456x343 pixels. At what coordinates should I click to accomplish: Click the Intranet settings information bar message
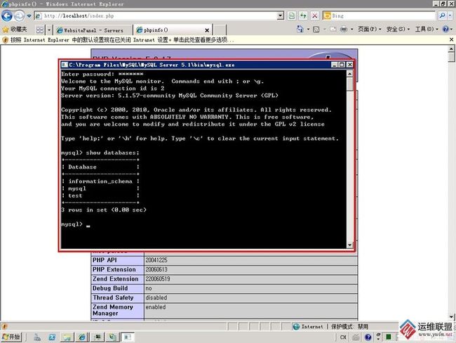(x=122, y=39)
